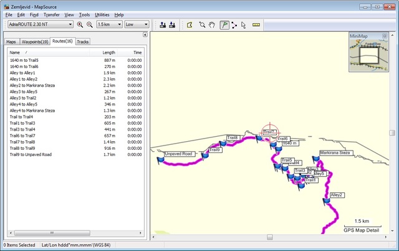This screenshot has width=399, height=251.
Task: Click the Zoom In magnifier icon
Action: [80, 24]
